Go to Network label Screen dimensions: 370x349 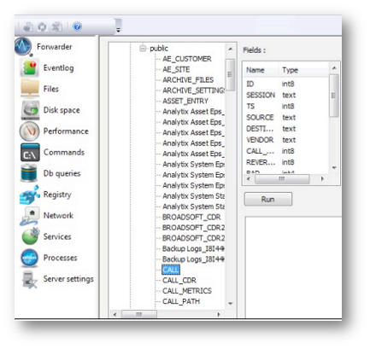(58, 216)
